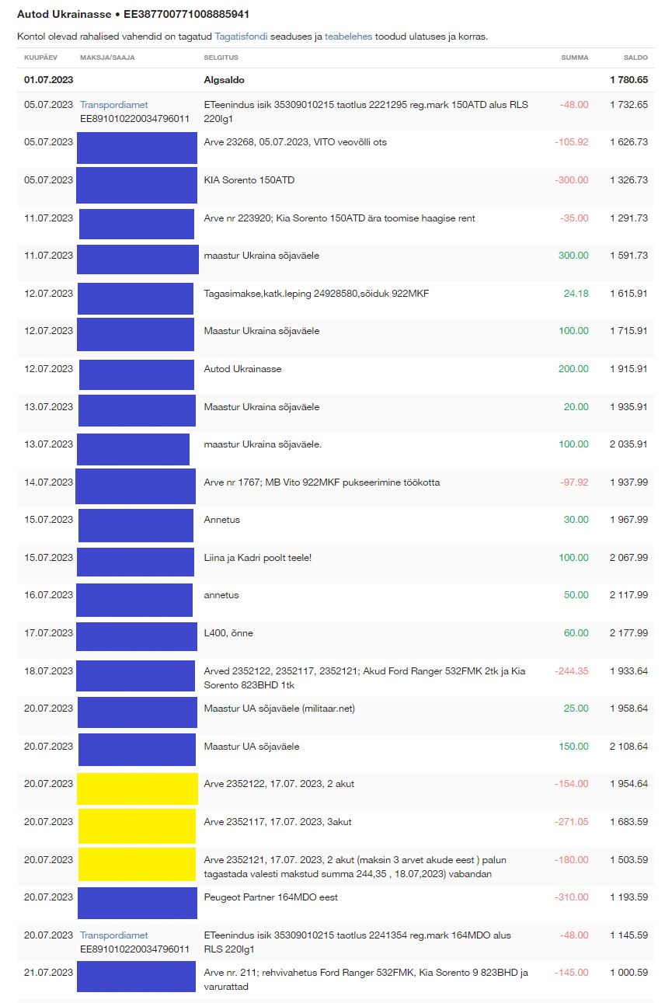Click the SELGITUS column header
Image resolution: width=672 pixels, height=1003 pixels.
point(221,58)
